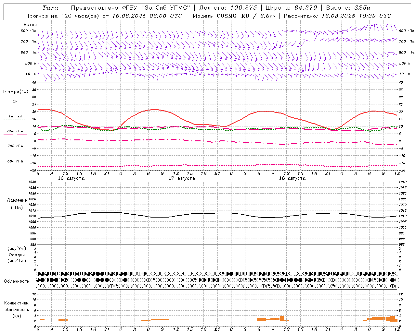Screen dimensions: 416x332
Task: Click the left "700 гПа" wind level label
Action: pyautogui.click(x=29, y=41)
